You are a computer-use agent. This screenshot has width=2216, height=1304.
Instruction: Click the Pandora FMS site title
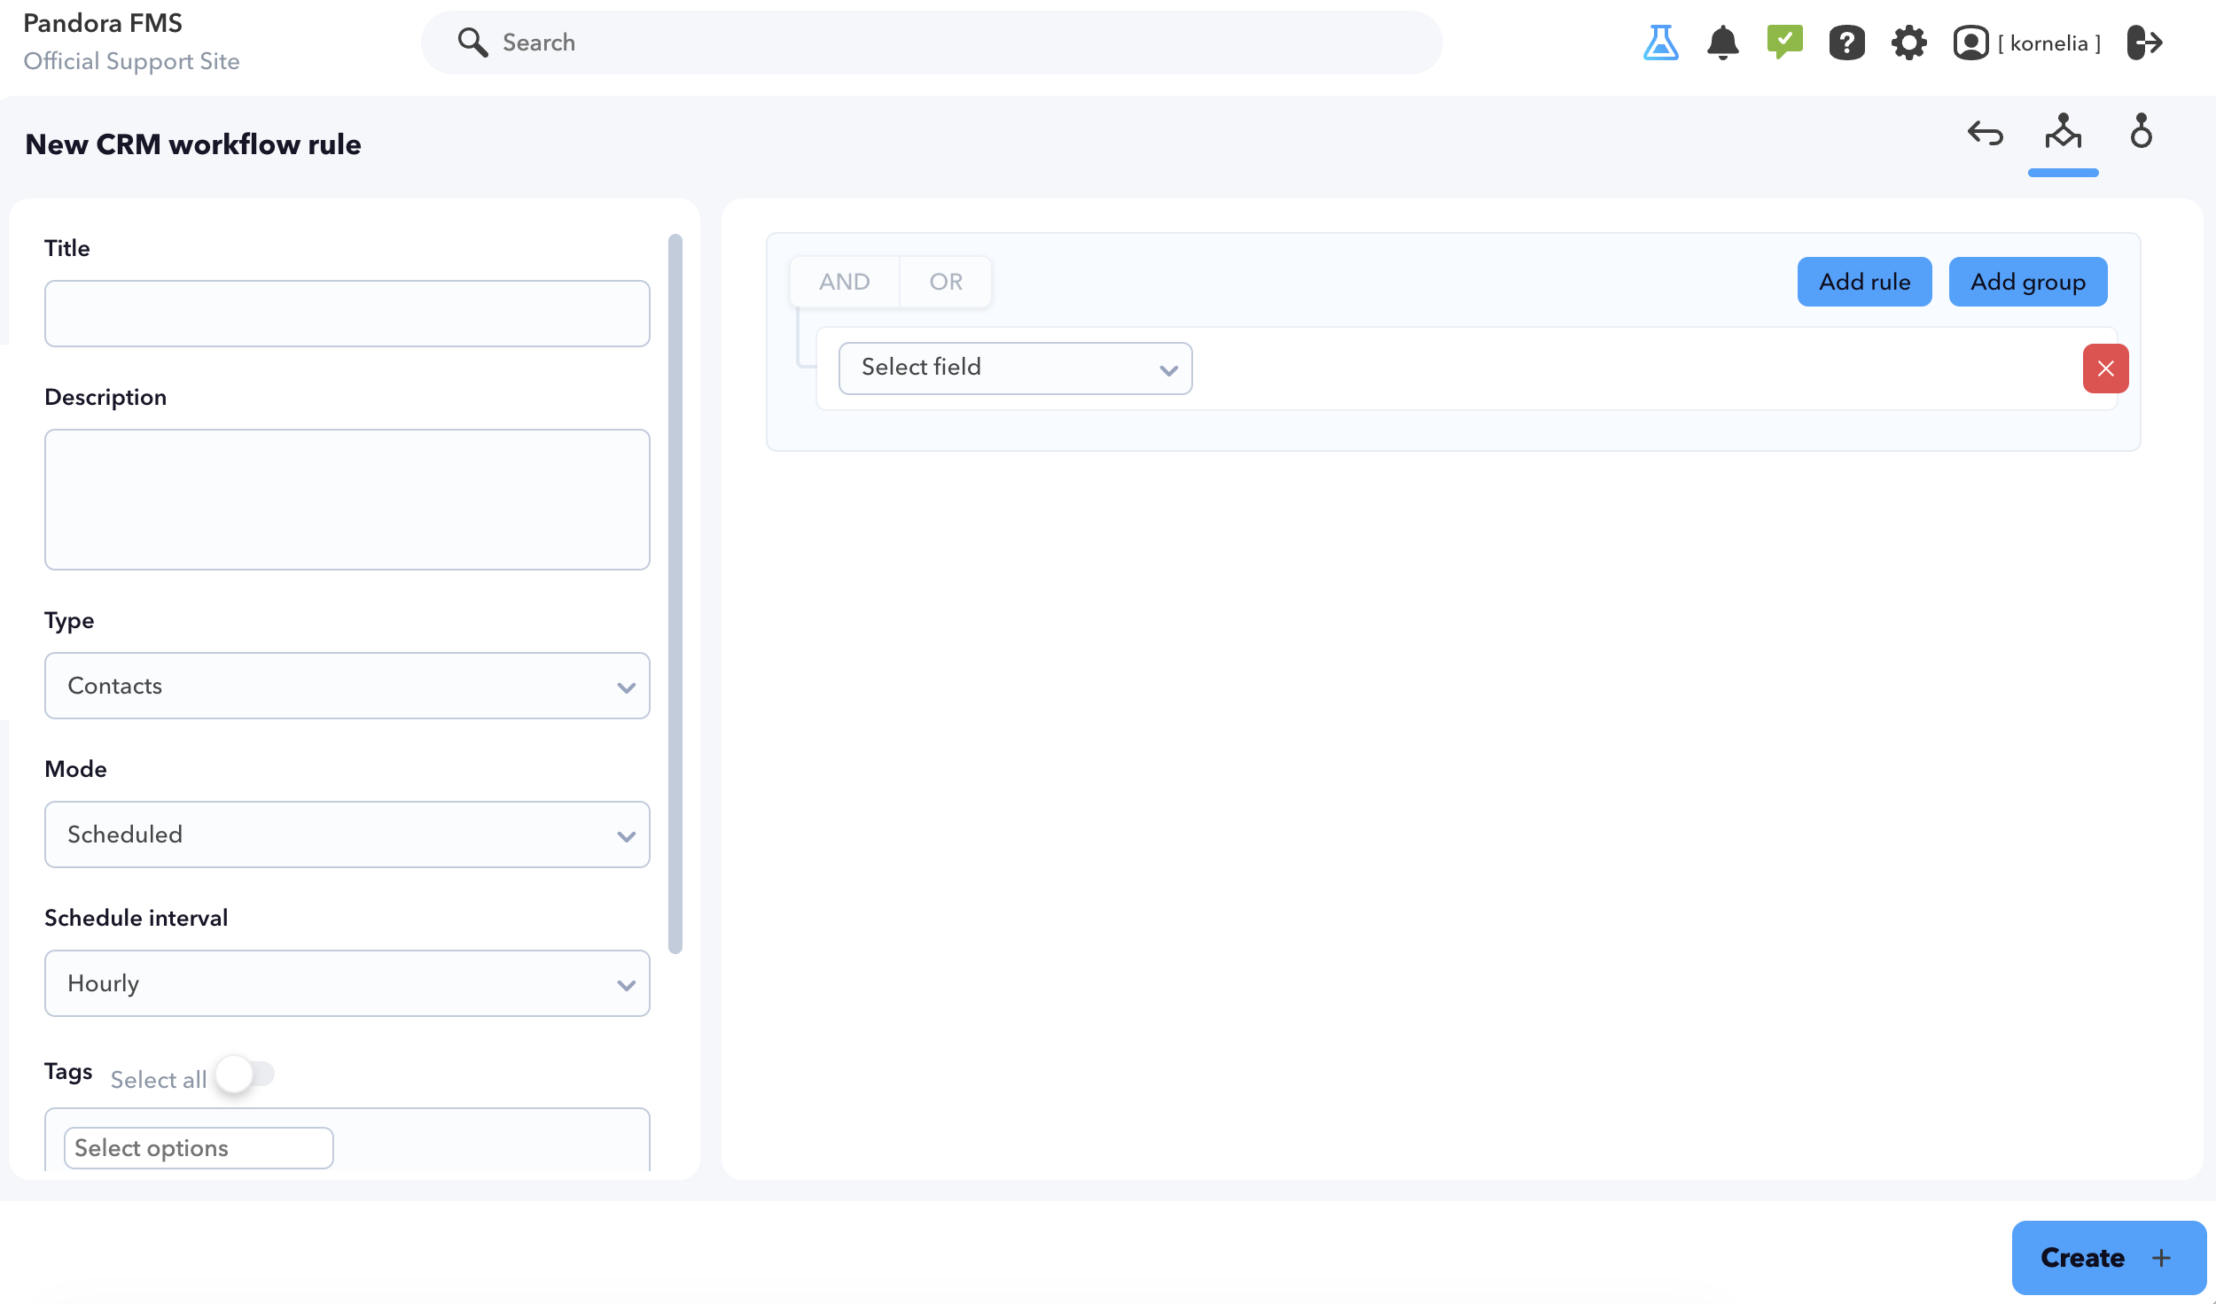[103, 23]
